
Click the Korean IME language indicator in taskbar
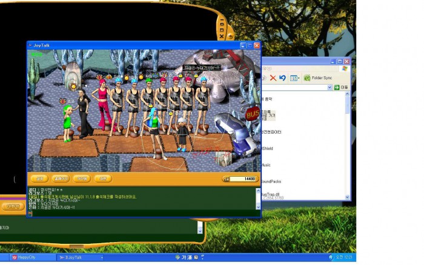[x=183, y=258]
